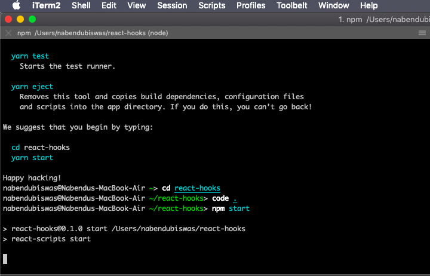This screenshot has height=276, width=430.
Task: Select the npm react-hooks (node) tab
Action: click(93, 33)
